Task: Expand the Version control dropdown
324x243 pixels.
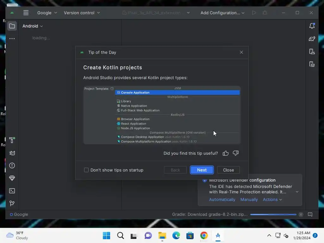Action: 82,13
